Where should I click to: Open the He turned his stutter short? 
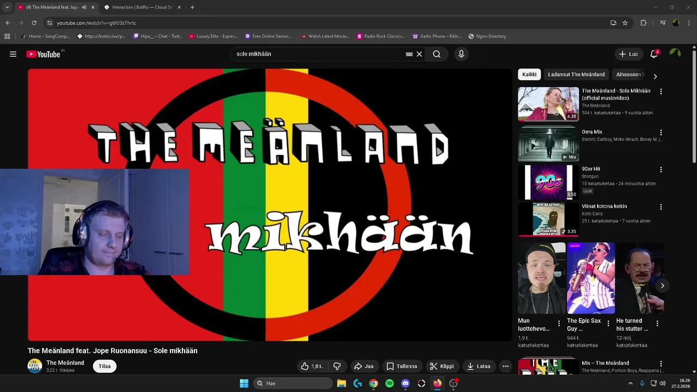[640, 278]
